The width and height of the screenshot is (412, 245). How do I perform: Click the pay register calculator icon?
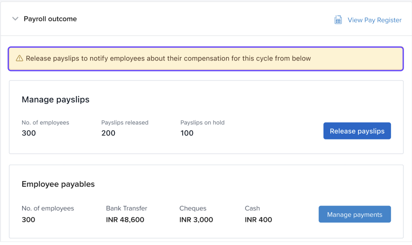[x=338, y=20]
